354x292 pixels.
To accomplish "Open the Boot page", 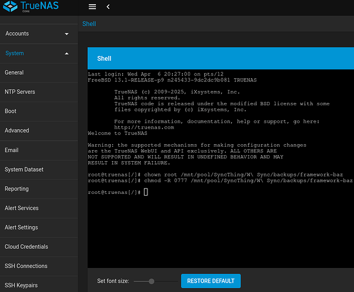I will click(39, 112).
